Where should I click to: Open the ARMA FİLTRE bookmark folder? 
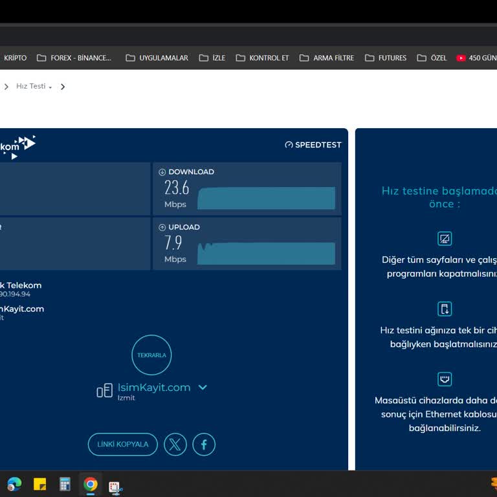click(x=327, y=58)
